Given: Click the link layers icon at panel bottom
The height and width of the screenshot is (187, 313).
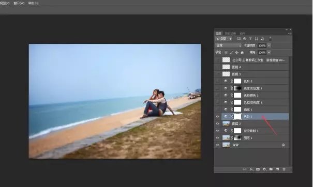Looking at the screenshot, I should point(245,169).
